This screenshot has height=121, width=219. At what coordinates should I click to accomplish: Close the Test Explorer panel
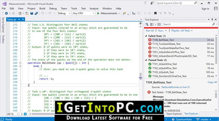pyautogui.click(x=216, y=19)
